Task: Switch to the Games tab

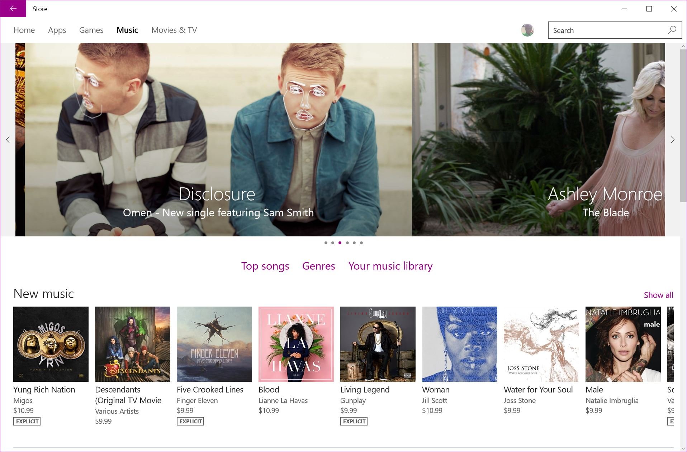Action: pyautogui.click(x=91, y=30)
